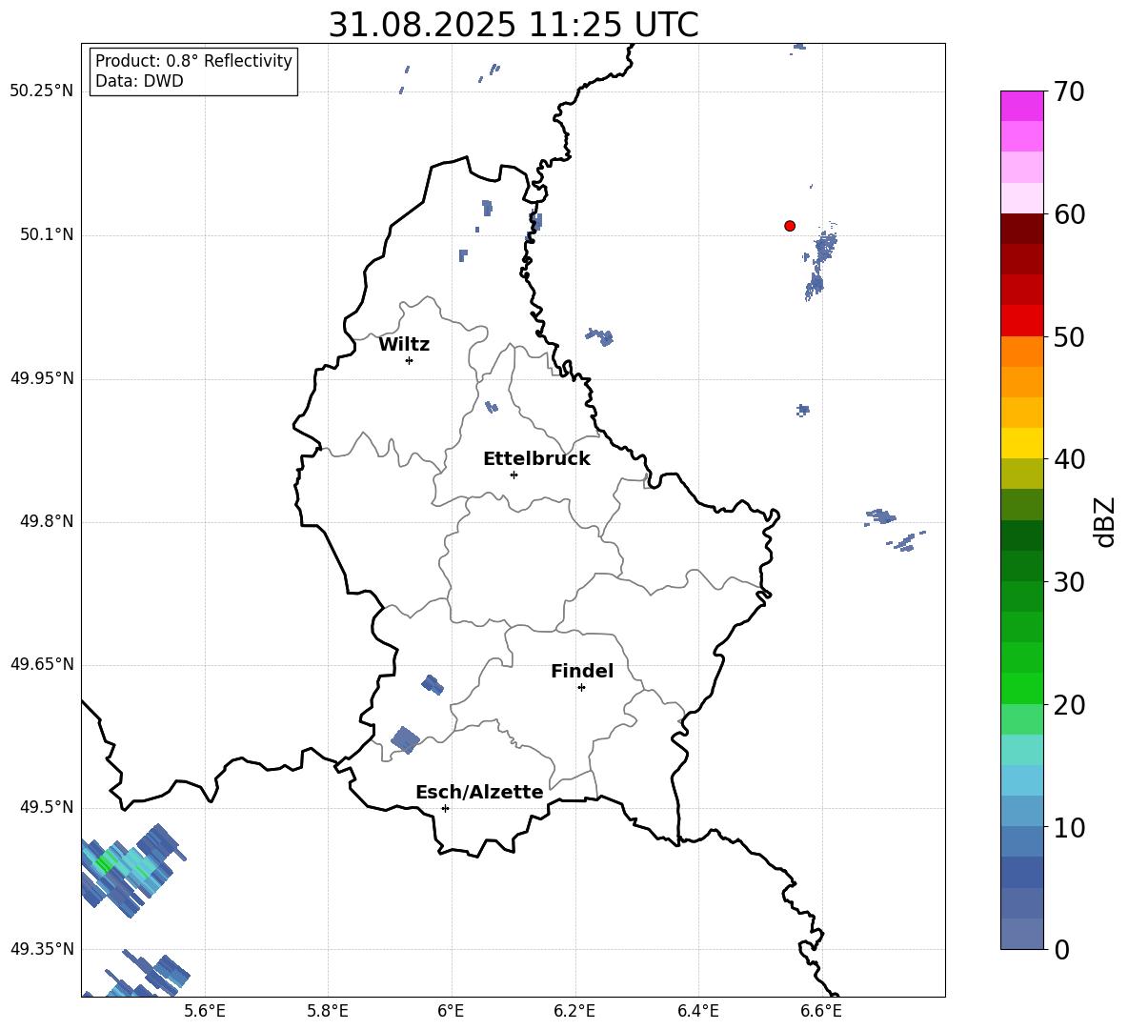Click the Ettelbruck station label

tap(536, 459)
